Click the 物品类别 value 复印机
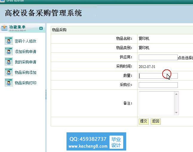193x152 pixels. [144, 48]
